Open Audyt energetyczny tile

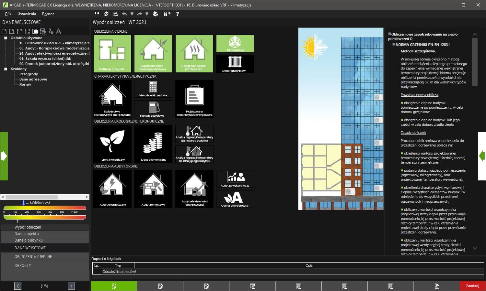pos(112,189)
